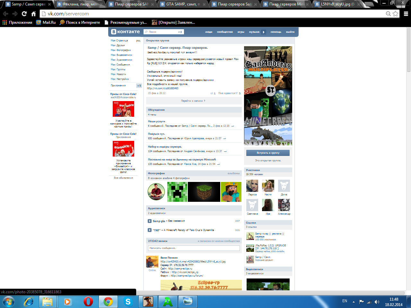Open Mail.Ru bookmark

[x=46, y=22]
